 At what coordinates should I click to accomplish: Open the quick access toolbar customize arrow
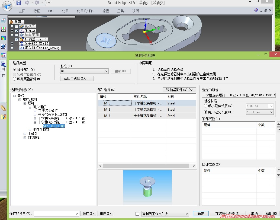pos(49,3)
